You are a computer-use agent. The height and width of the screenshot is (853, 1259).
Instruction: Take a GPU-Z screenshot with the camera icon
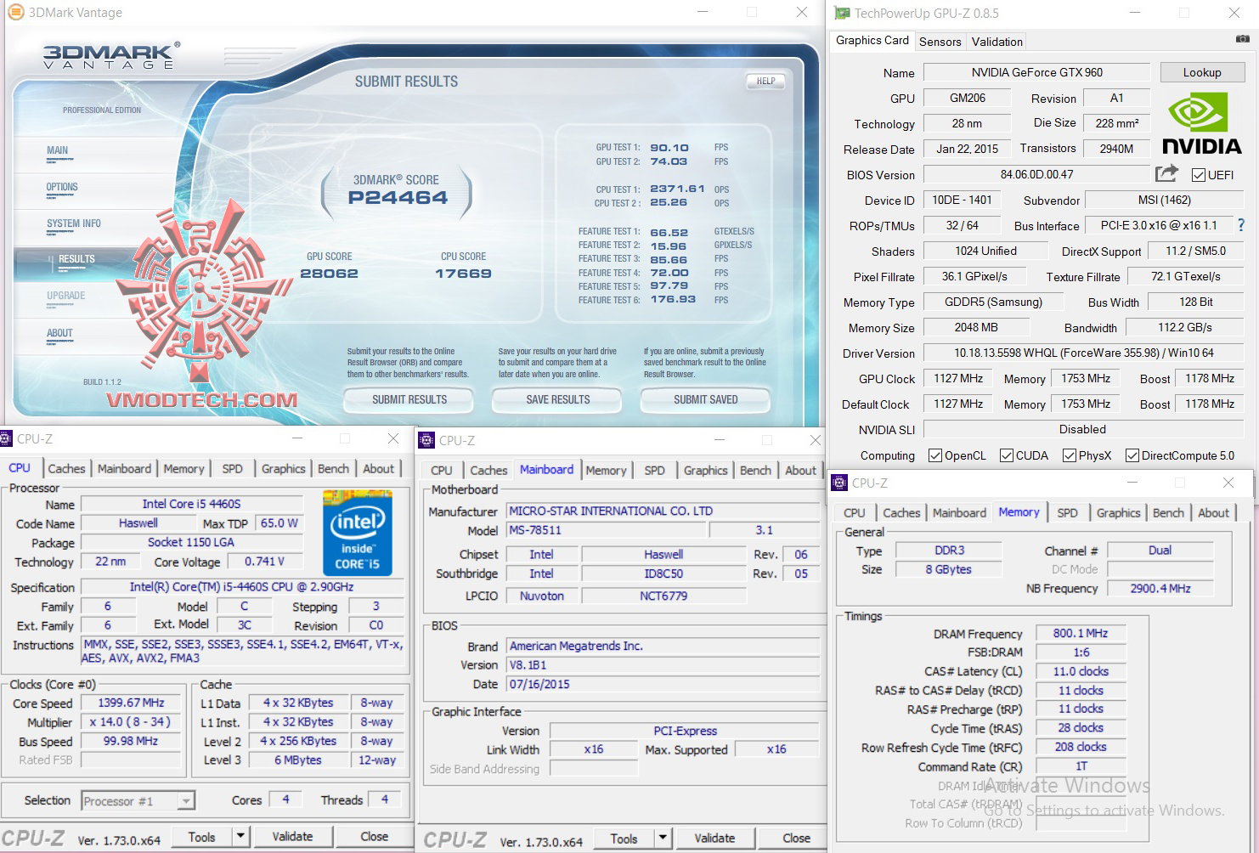tap(1242, 39)
